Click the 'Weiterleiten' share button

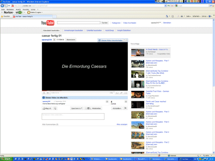click(93, 108)
